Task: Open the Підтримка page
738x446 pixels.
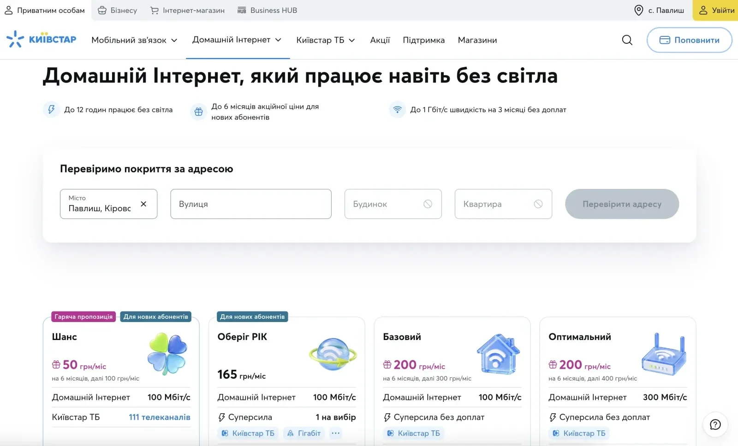Action: pyautogui.click(x=424, y=40)
